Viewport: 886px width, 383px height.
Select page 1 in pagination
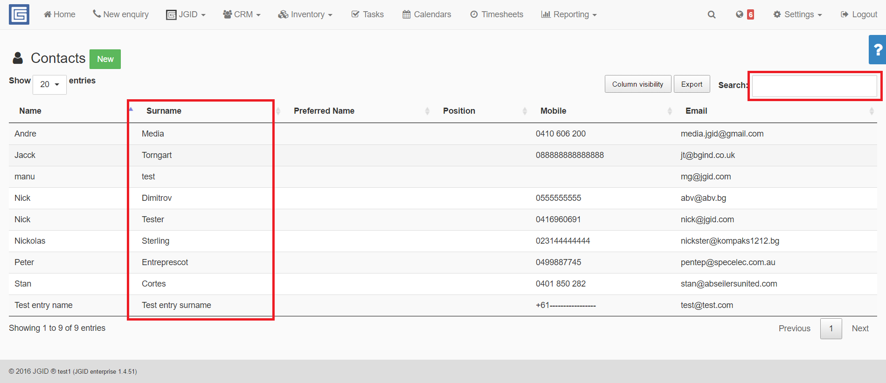click(831, 328)
